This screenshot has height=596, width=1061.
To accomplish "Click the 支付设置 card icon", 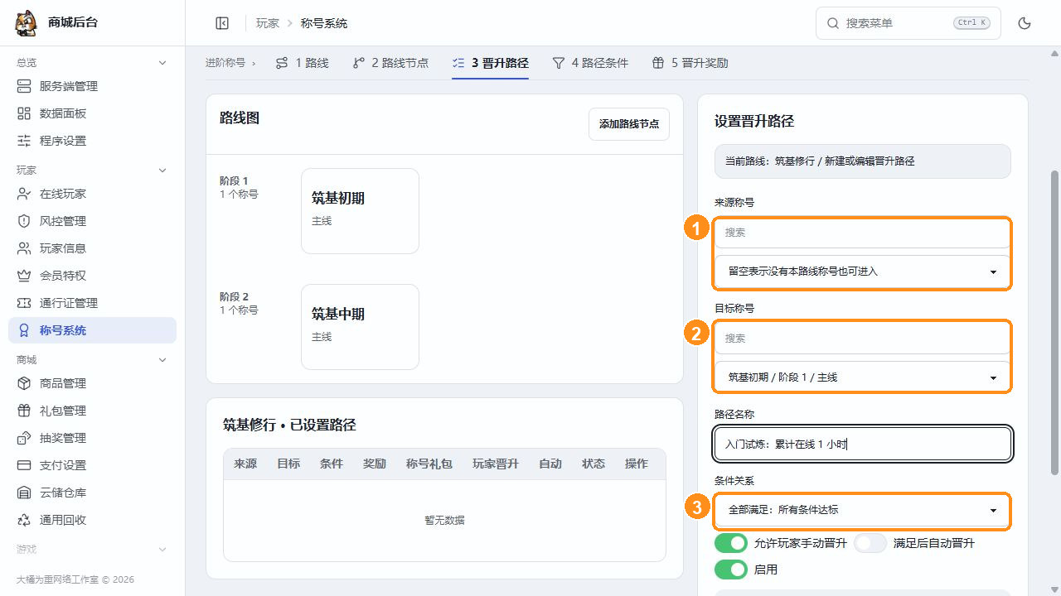I will 24,465.
